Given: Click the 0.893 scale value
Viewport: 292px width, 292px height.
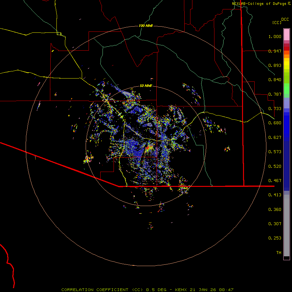Looking at the screenshot, I should pyautogui.click(x=275, y=65).
